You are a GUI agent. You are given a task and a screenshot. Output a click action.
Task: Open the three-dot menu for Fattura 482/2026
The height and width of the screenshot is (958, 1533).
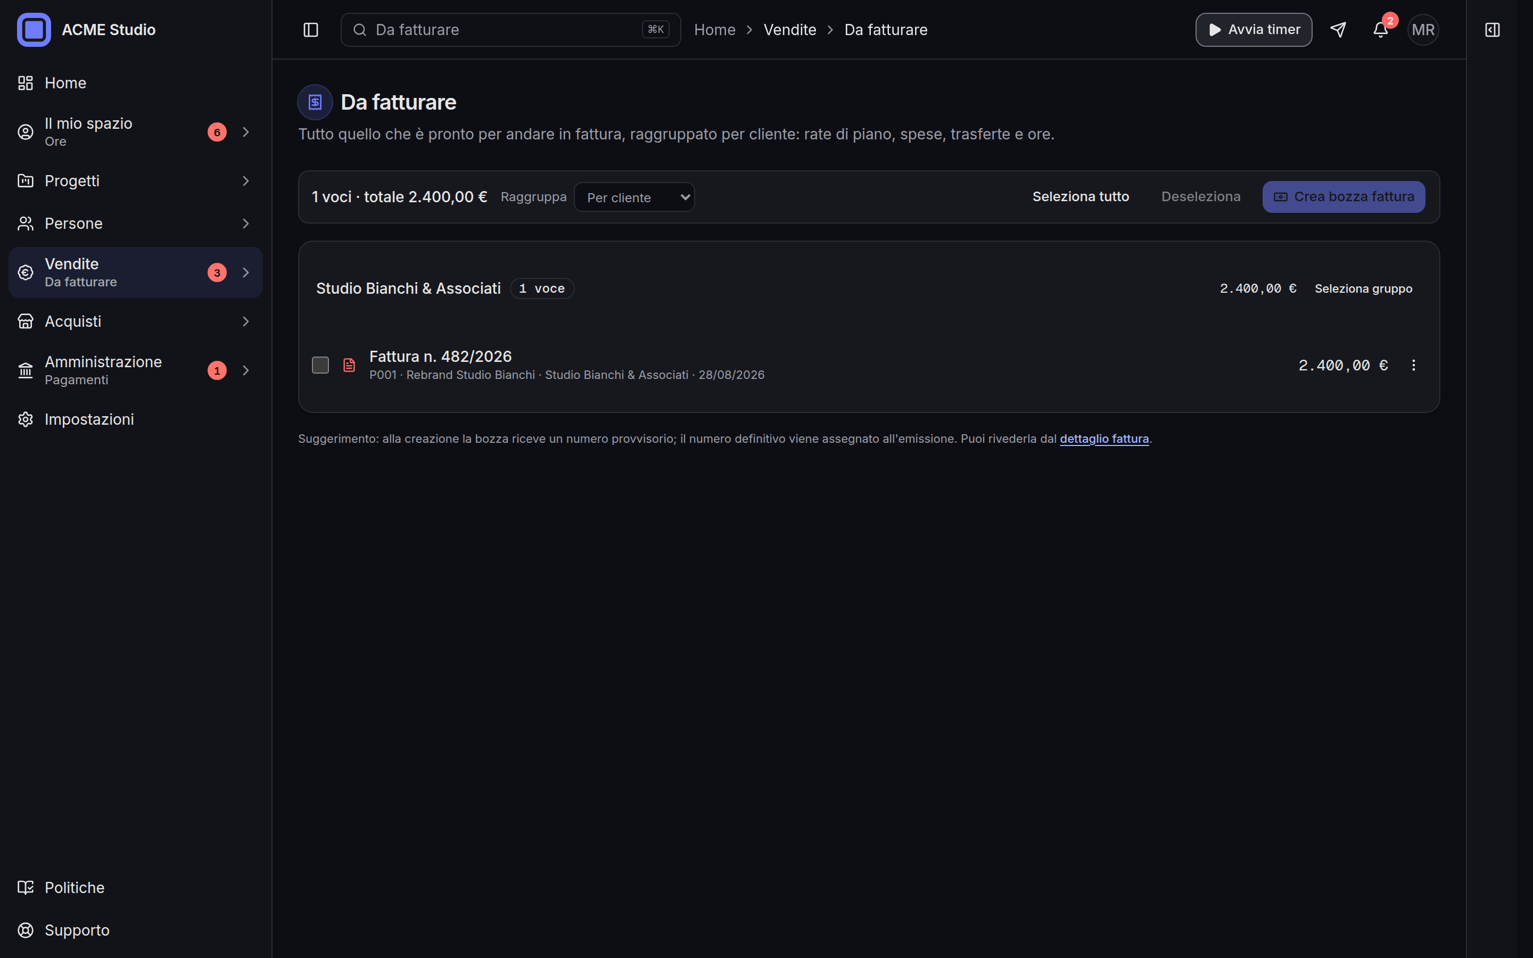(x=1413, y=365)
